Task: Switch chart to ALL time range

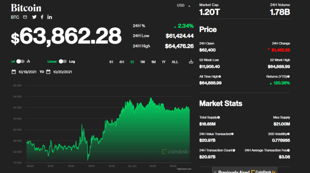Action: tap(175, 62)
